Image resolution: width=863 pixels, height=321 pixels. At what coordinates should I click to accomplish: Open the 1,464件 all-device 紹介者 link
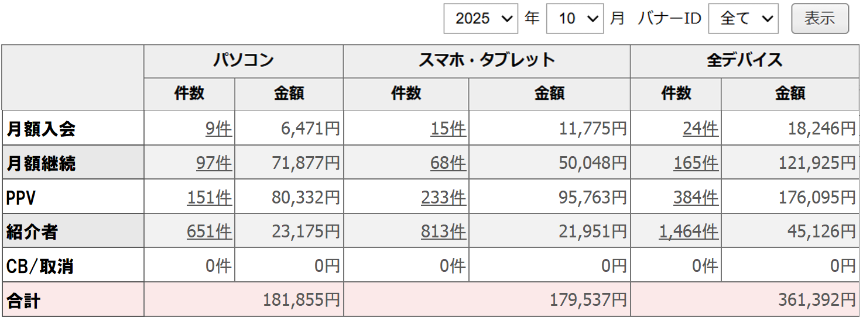[689, 232]
